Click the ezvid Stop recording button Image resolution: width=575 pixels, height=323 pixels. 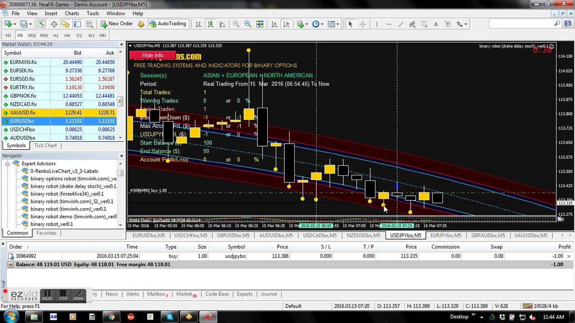(x=63, y=295)
